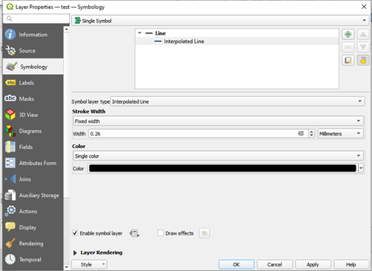Click sidebar scrollbar up arrow
This screenshot has height=271, width=372.
(67, 29)
